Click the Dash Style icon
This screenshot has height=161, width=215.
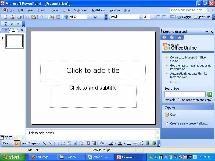pos(135,143)
